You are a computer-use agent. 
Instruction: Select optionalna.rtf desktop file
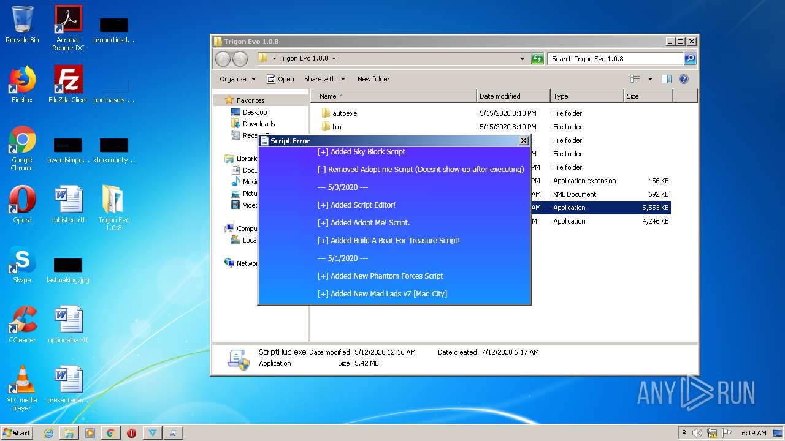tap(68, 325)
